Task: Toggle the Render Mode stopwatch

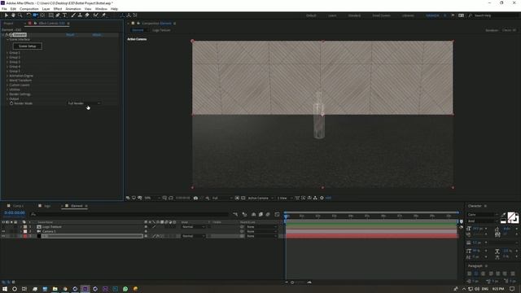Action: (11, 103)
